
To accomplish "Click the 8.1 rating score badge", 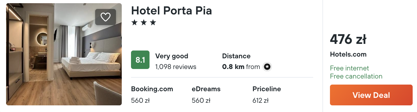I will [x=140, y=60].
